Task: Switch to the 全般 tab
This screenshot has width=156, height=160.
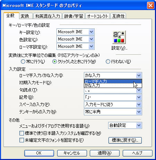Action: pos(11,16)
